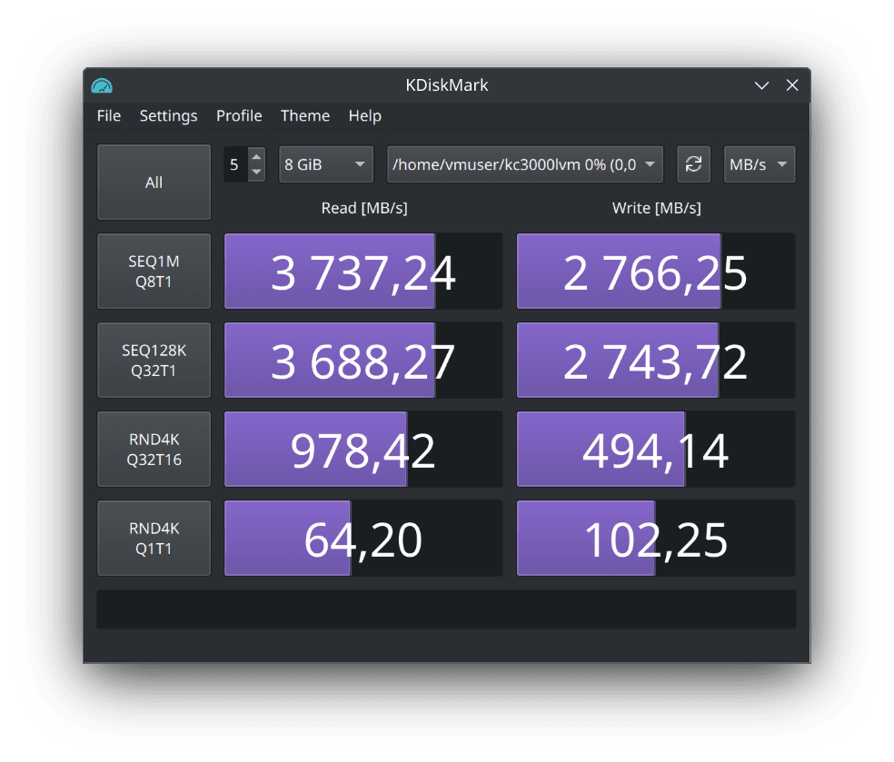Start the SEQ128K Q32T1 test

(154, 361)
